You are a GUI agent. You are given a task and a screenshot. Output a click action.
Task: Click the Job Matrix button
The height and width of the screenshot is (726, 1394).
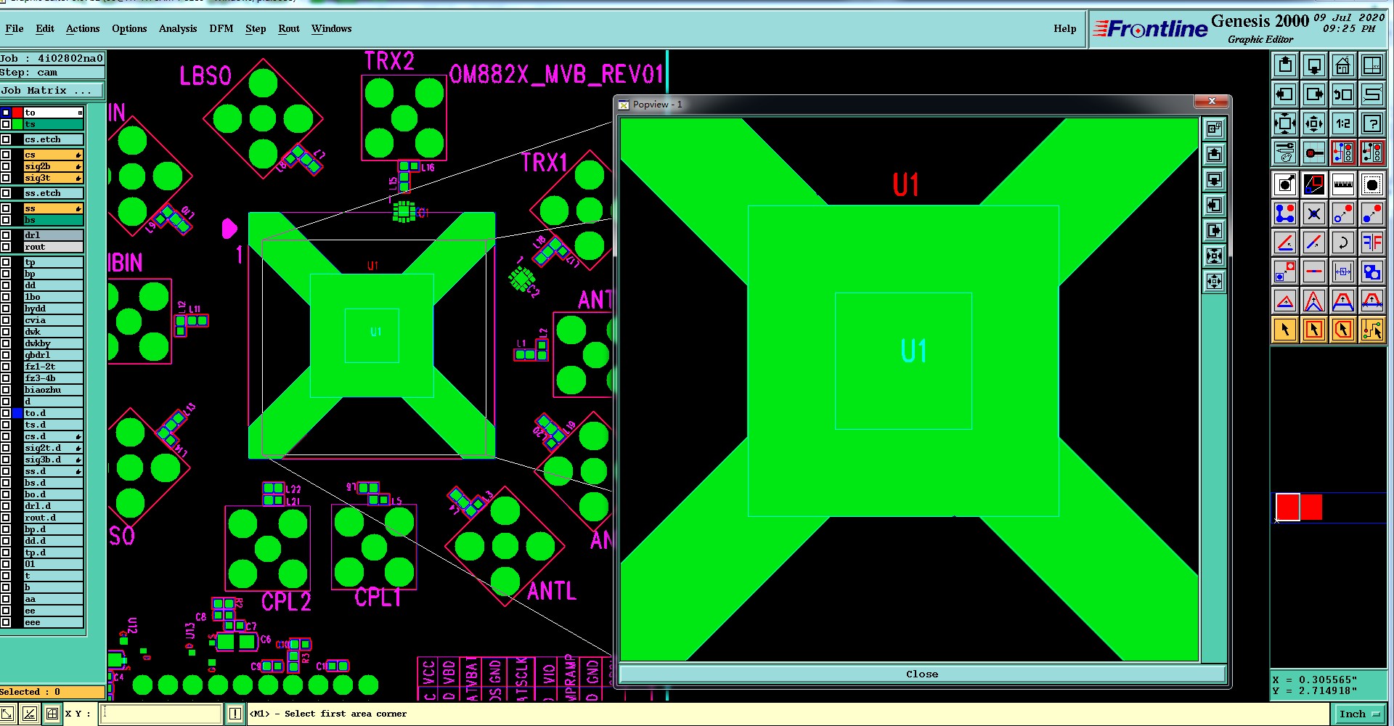52,91
